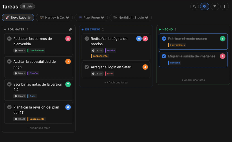This screenshot has width=232, height=142.
Task: Click the 25 oct due date chip
Action: 20,96
